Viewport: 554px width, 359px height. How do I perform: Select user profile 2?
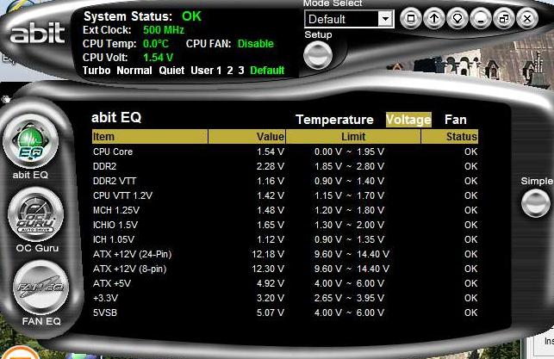click(x=230, y=71)
